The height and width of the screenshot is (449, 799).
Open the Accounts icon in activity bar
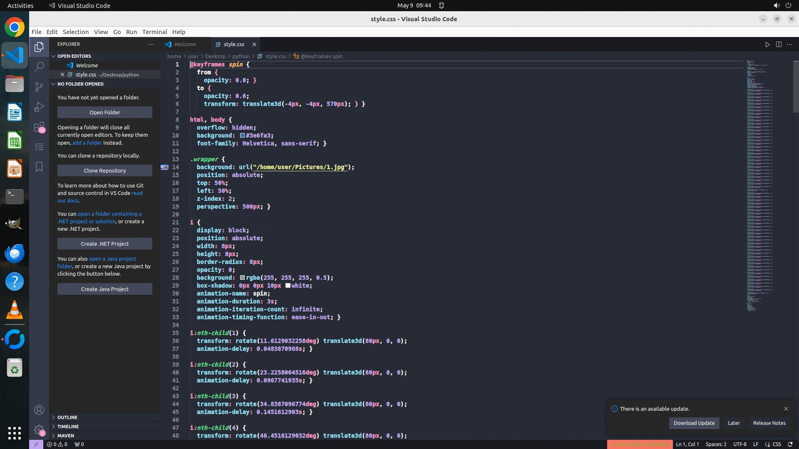(39, 410)
